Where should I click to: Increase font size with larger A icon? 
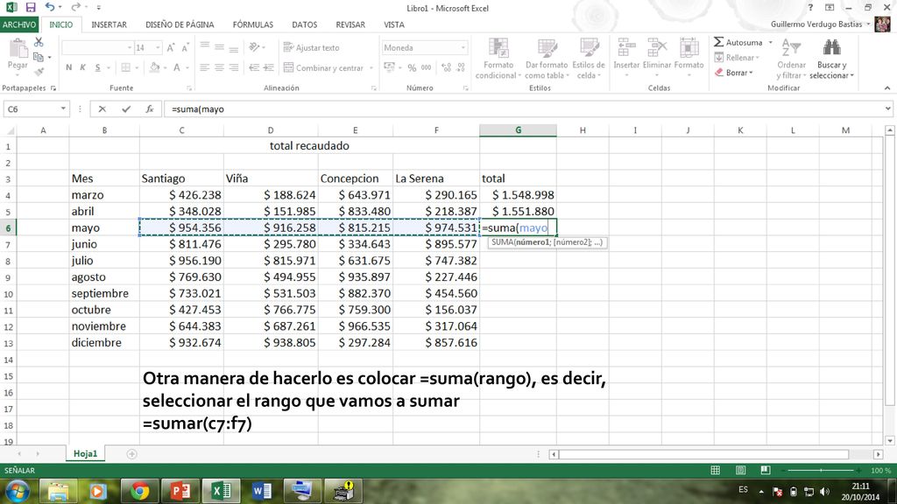coord(171,47)
